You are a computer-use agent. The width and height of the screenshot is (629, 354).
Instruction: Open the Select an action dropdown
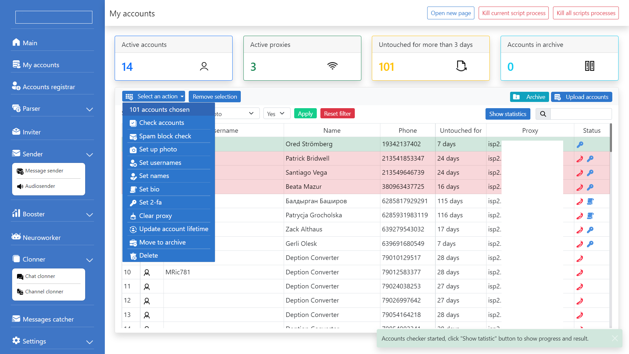(154, 96)
